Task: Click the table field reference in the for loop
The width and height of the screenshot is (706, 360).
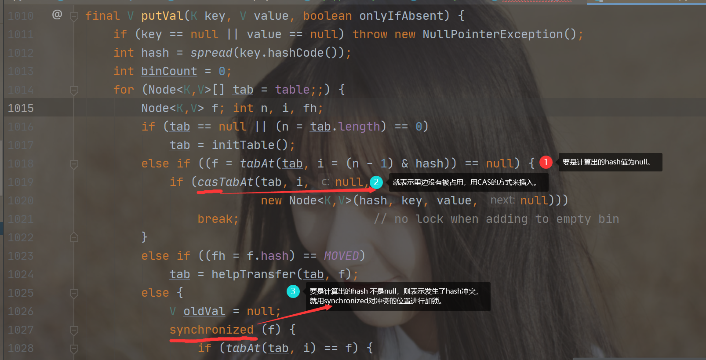Action: tap(292, 90)
